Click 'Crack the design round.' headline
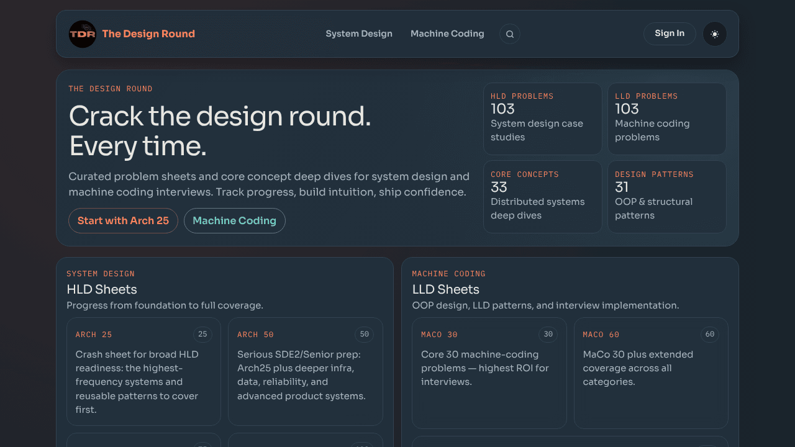The width and height of the screenshot is (795, 447). point(220,116)
